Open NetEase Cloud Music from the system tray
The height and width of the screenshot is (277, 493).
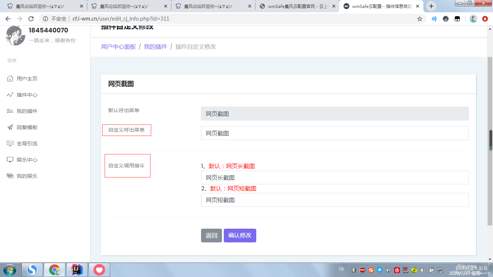(x=397, y=269)
